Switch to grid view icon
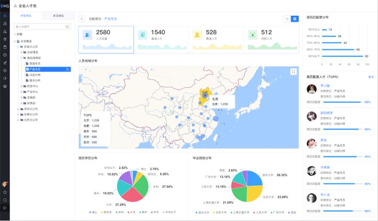 coord(295,19)
